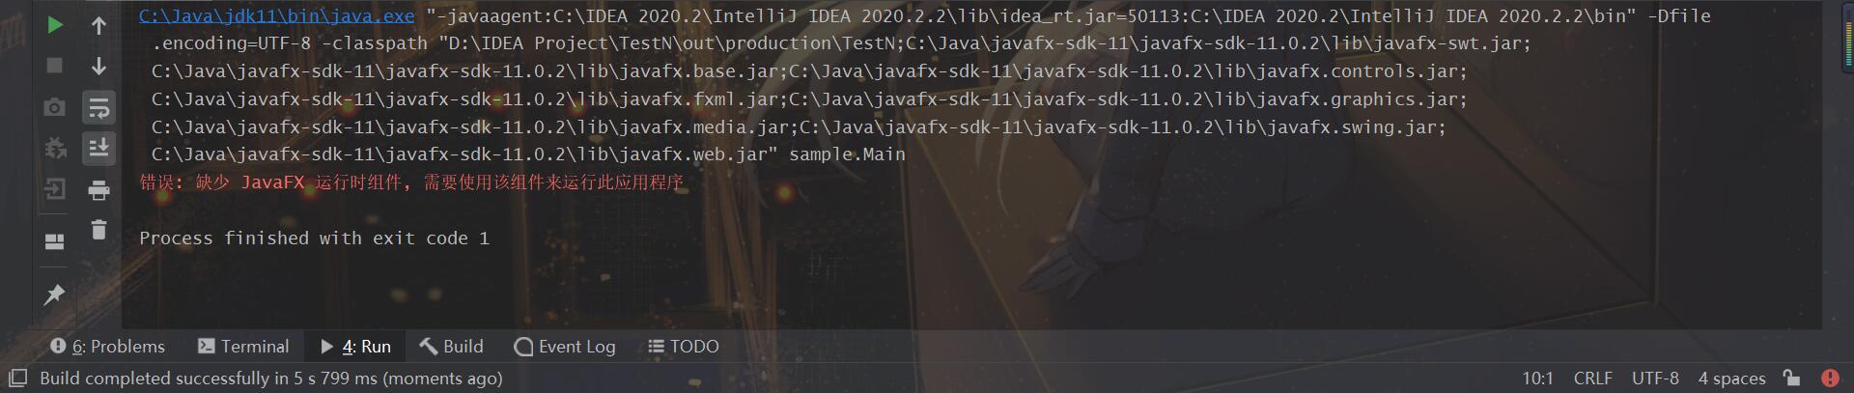Restore layout using the layout icon
The height and width of the screenshot is (393, 1854).
pos(55,241)
